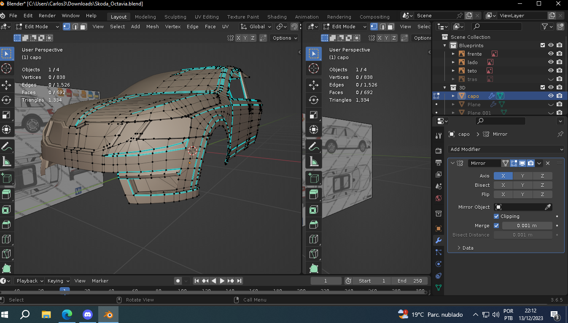Pin the Mirror properties panel
568x323 pixels.
560,134
